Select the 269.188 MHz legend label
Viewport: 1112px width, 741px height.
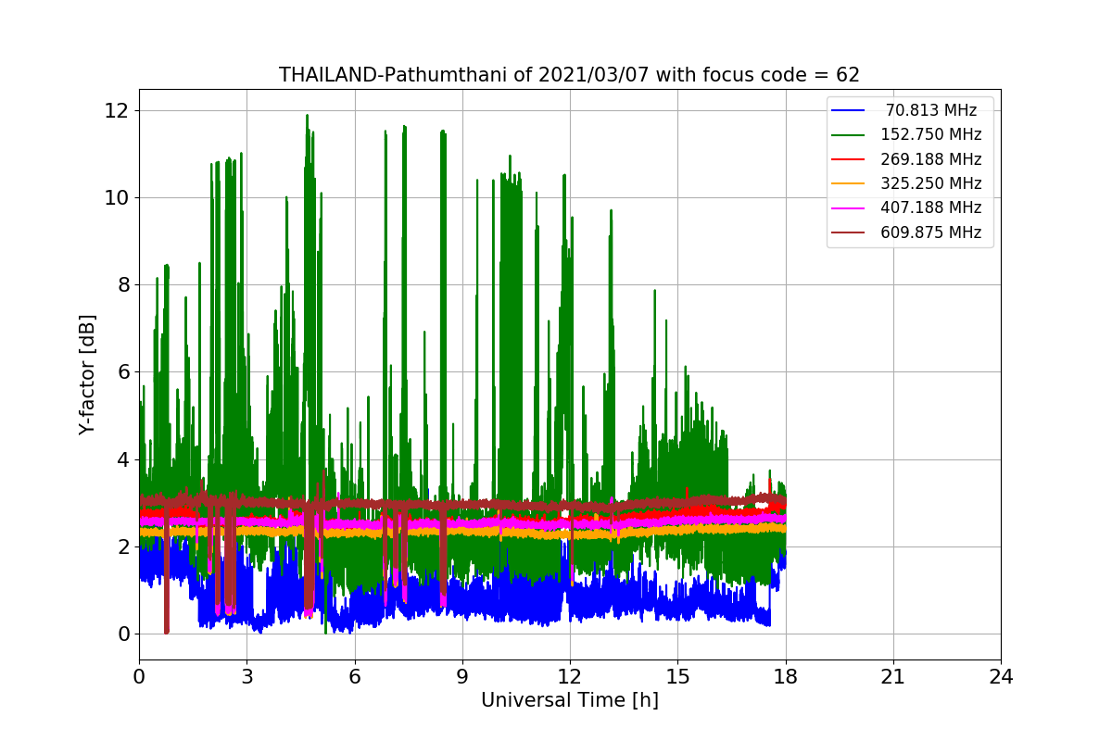[x=931, y=159]
